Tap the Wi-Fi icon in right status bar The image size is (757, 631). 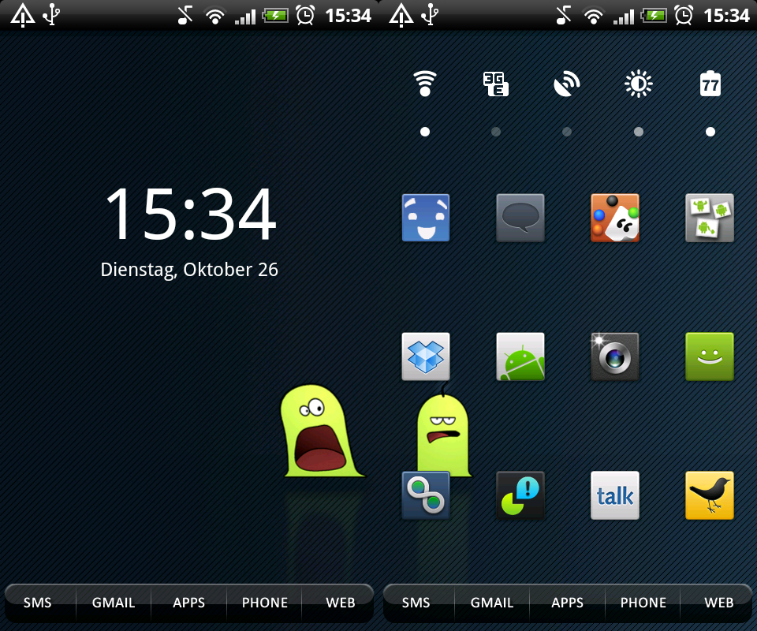click(x=593, y=16)
